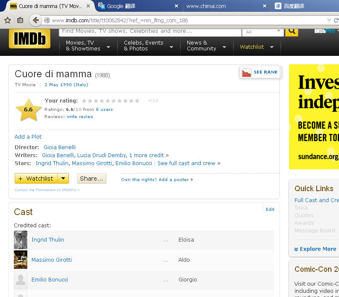This screenshot has height=297, width=339.
Task: Click the write review link
Action: 80,117
